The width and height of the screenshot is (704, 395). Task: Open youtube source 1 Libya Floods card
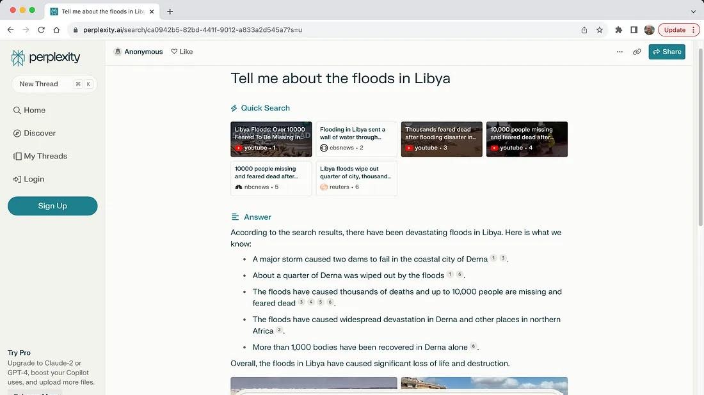pyautogui.click(x=271, y=139)
